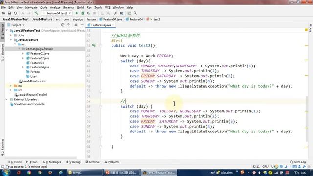Expand the out folder
The width and height of the screenshot is (313, 176).
(x=11, y=86)
